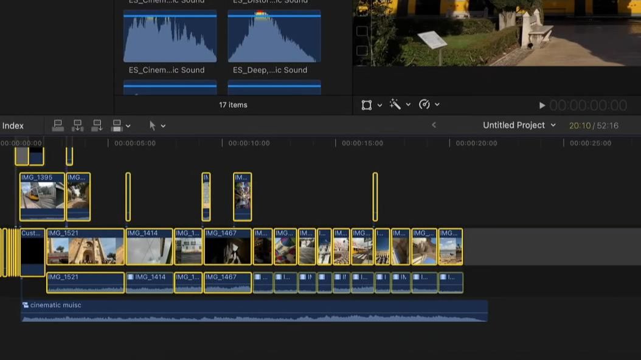The image size is (641, 360).
Task: Click the Insert clip icon
Action: [77, 125]
